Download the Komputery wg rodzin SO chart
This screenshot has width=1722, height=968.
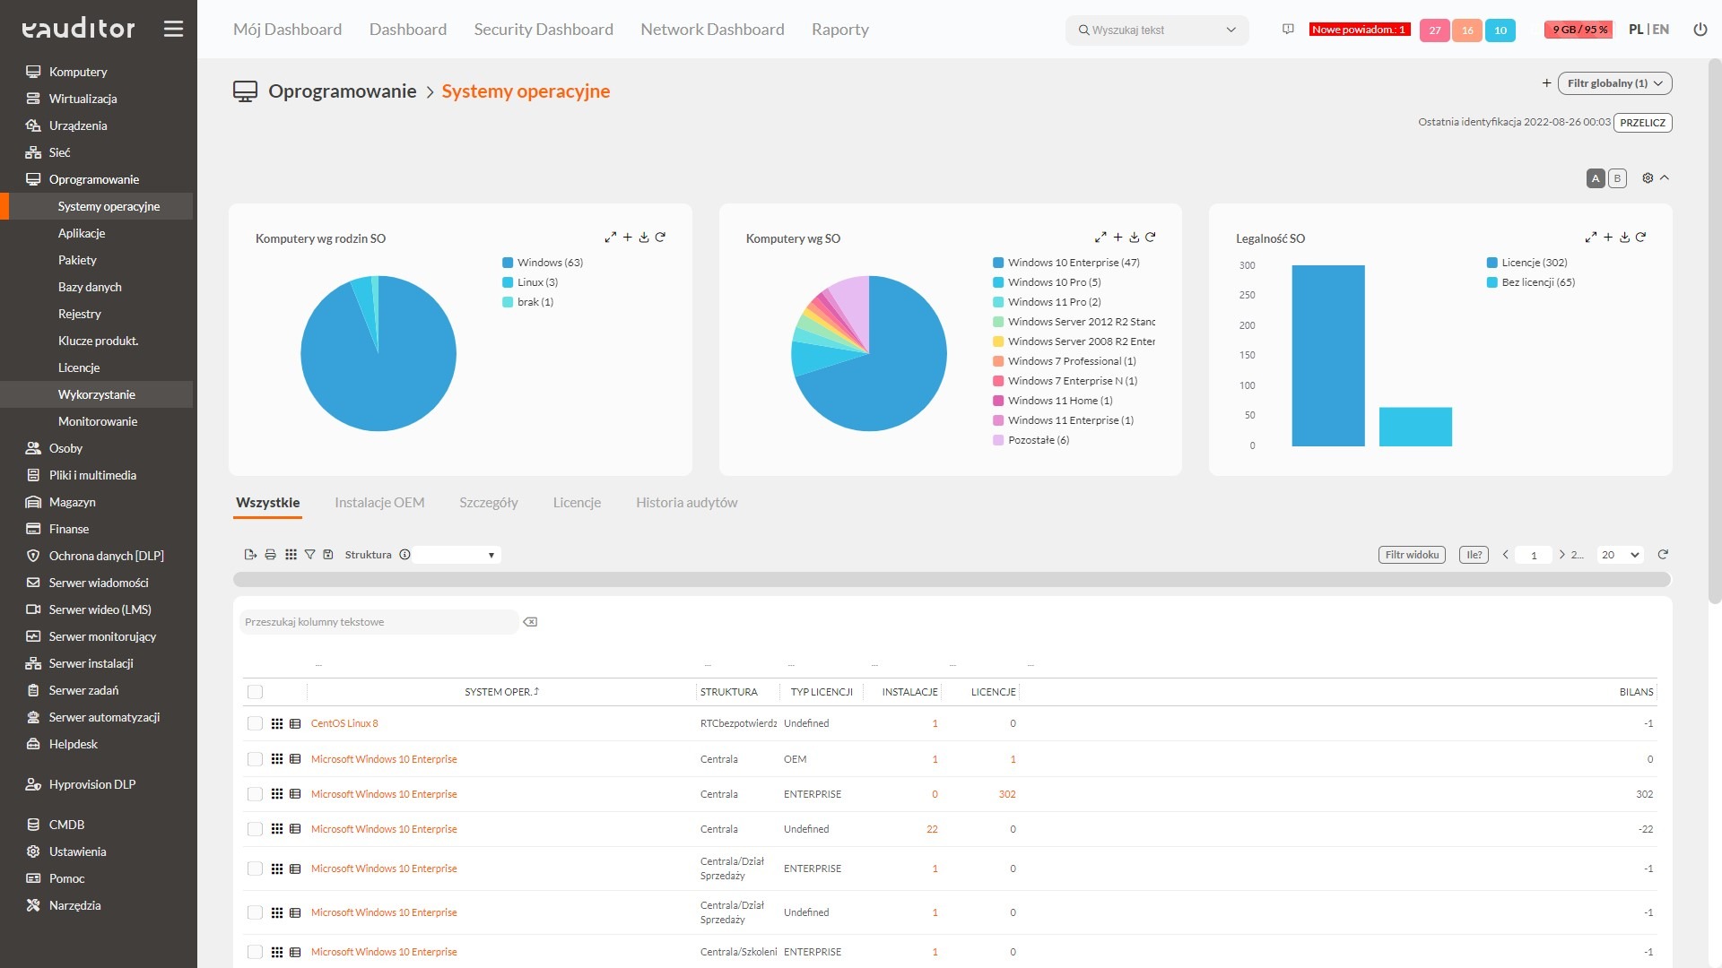coord(644,238)
